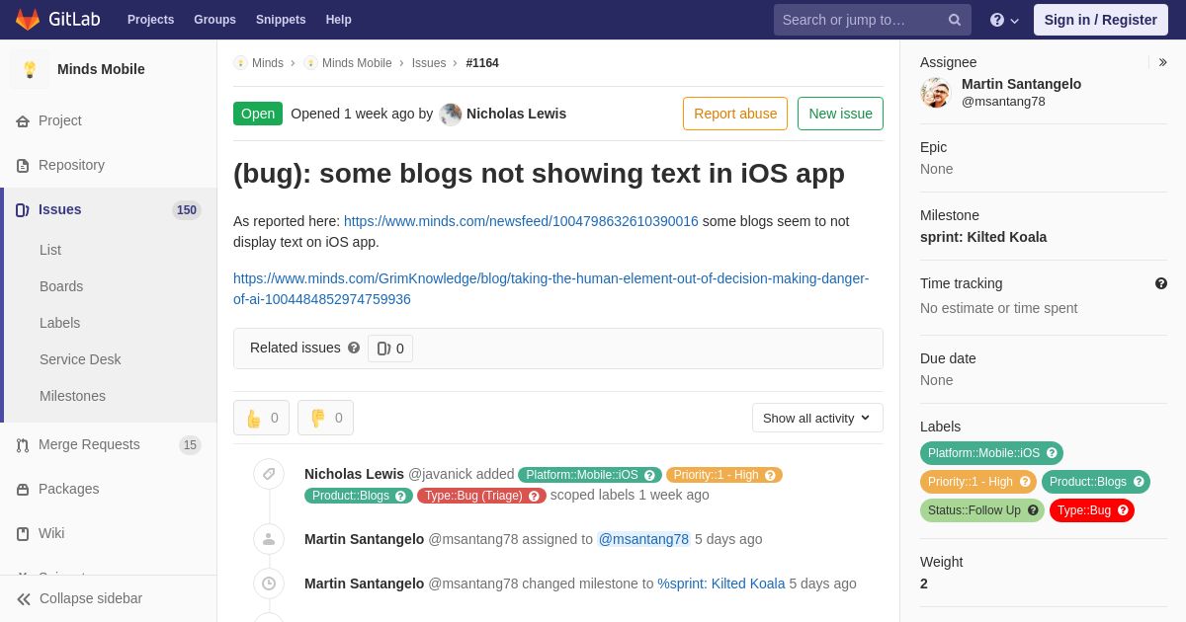Screen dimensions: 1186x622
Task: Open Projects menu in top bar
Action: click(150, 20)
